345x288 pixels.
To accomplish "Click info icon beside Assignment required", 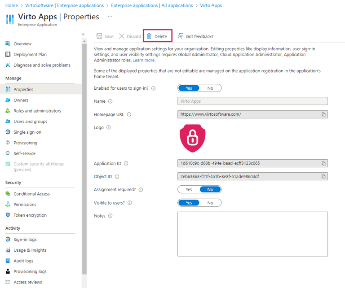I will pyautogui.click(x=141, y=190).
